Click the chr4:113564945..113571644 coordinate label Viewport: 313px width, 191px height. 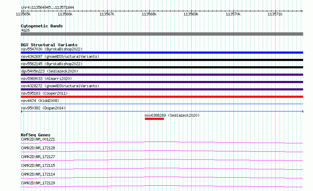tap(47, 7)
